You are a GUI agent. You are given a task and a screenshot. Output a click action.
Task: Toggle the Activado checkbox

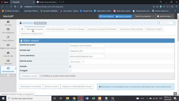click(70, 66)
